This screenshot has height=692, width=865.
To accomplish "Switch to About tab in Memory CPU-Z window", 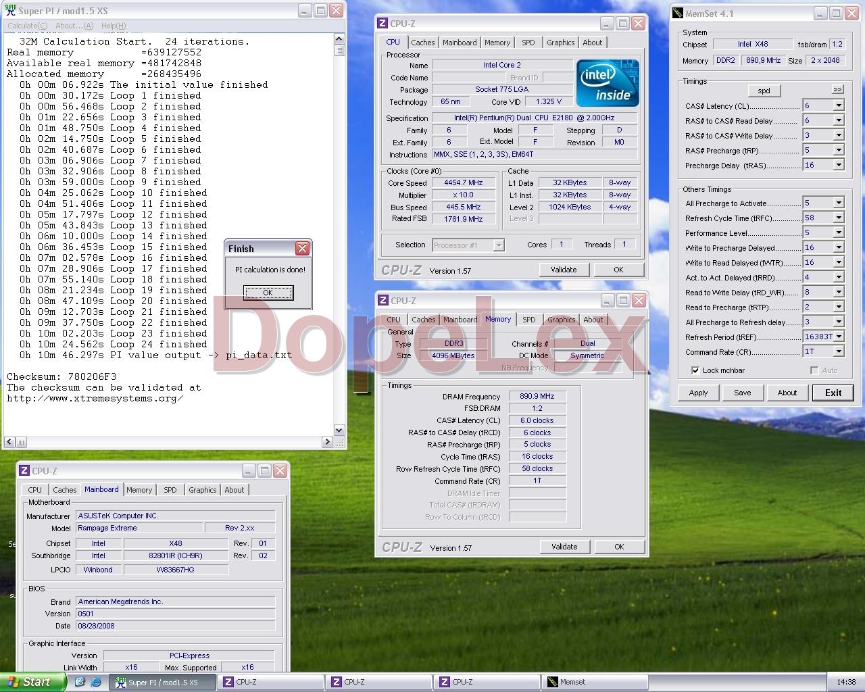I will pyautogui.click(x=593, y=320).
